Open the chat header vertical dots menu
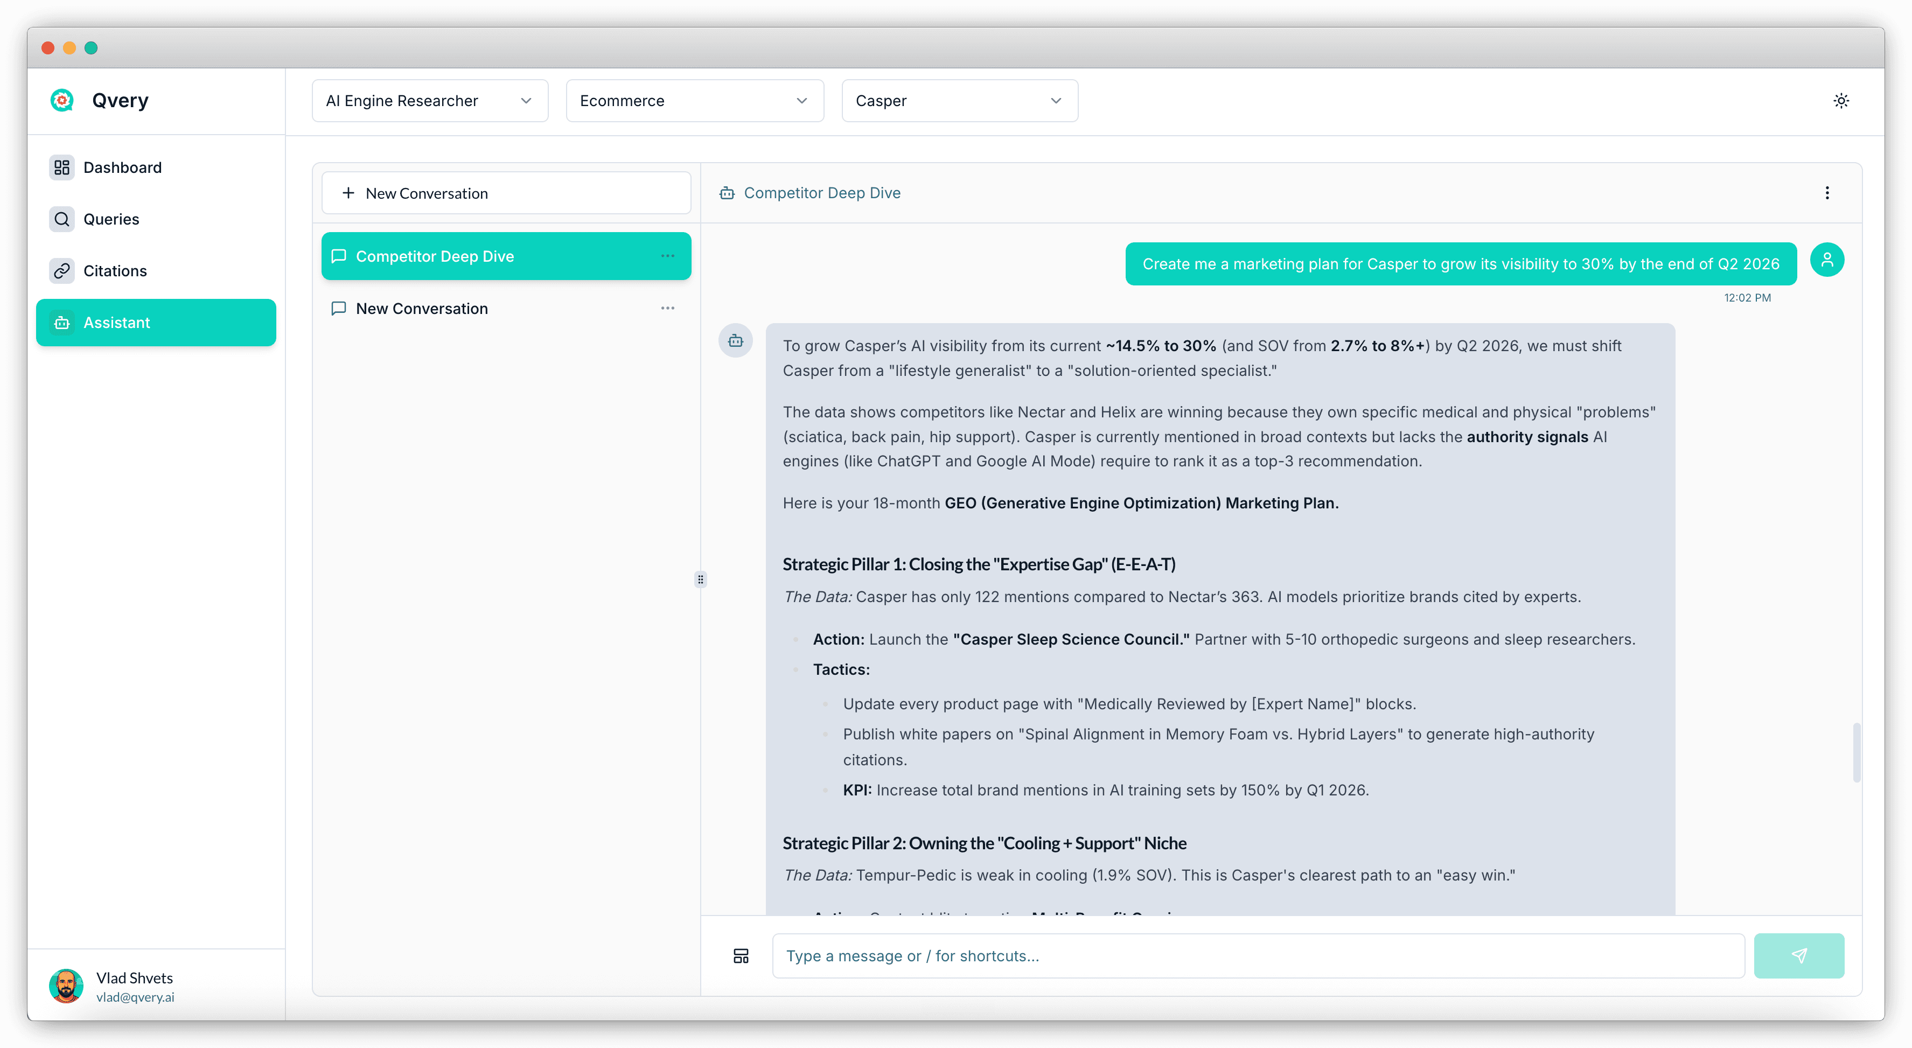The image size is (1912, 1048). point(1827,194)
